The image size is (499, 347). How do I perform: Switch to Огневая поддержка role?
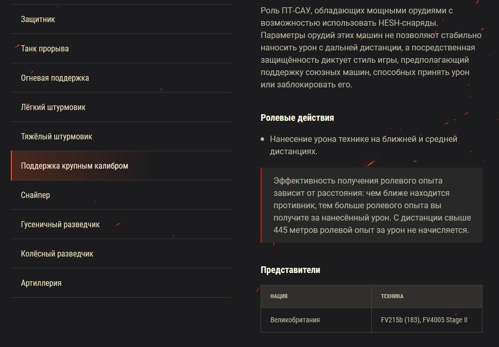(55, 78)
